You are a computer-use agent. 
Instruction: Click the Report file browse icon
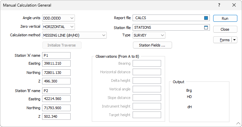(x=206, y=18)
